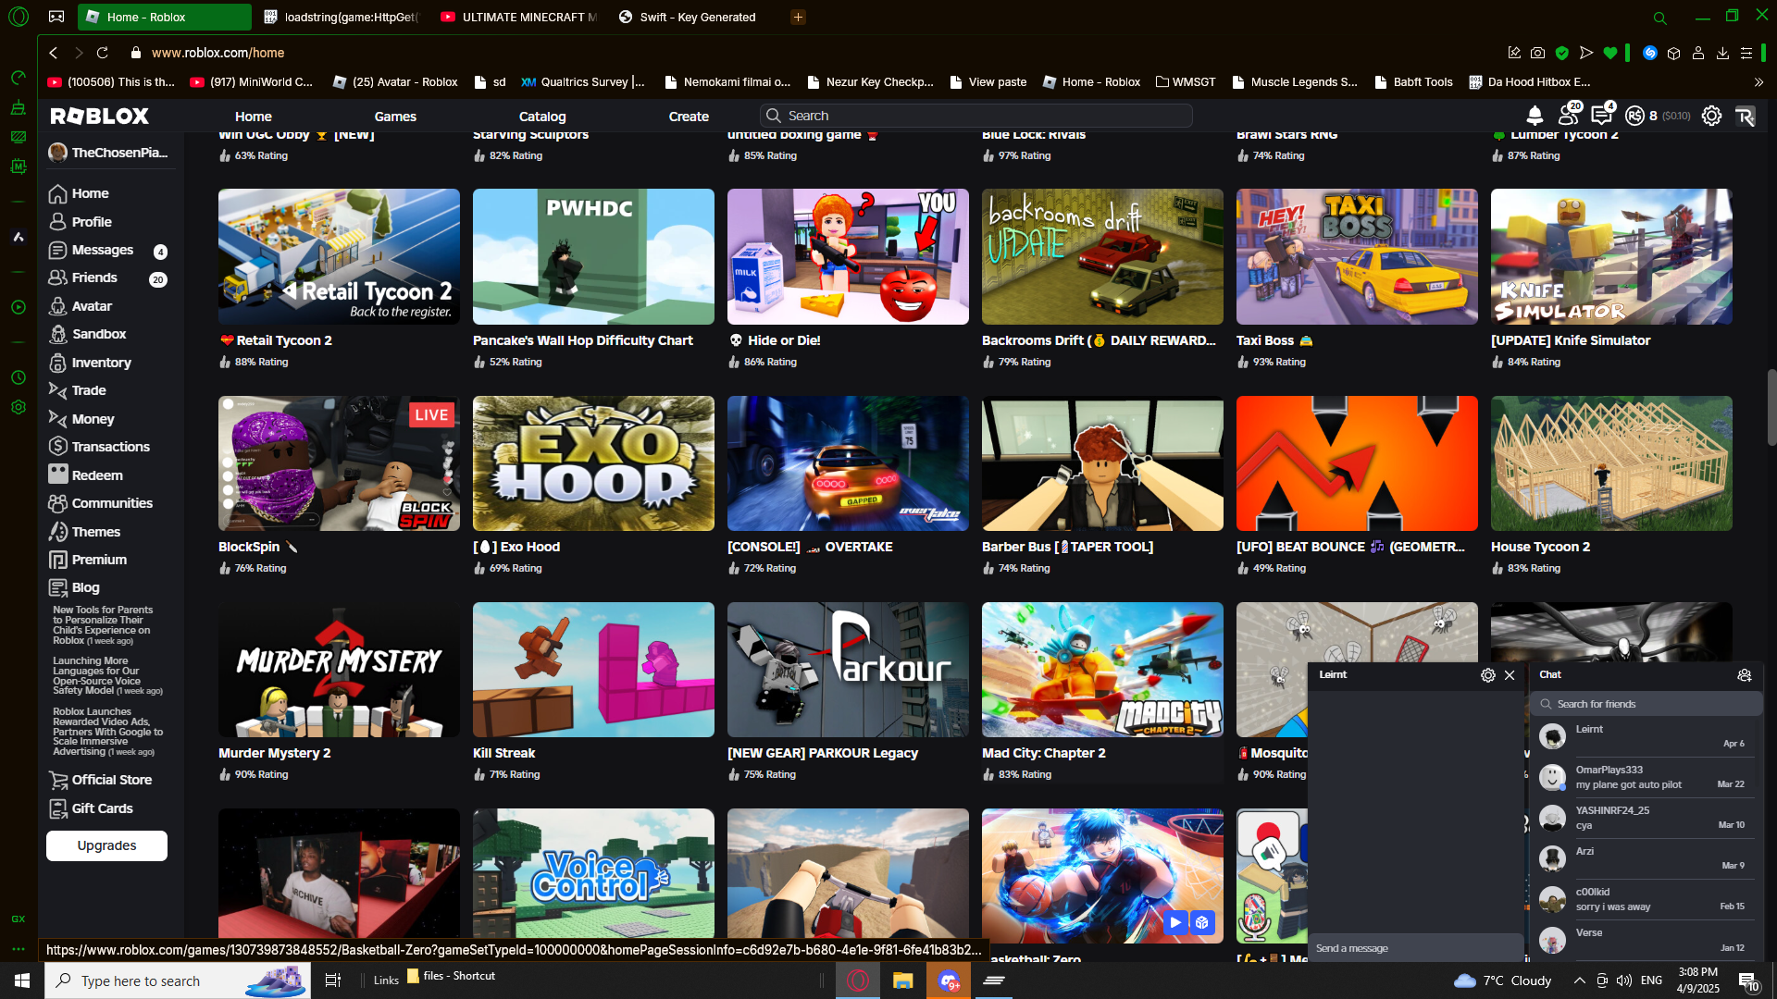Open the Roblox notifications bell

click(x=1535, y=116)
